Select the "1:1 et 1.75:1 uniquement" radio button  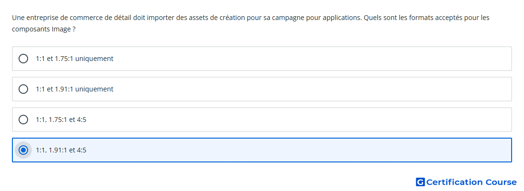point(23,59)
